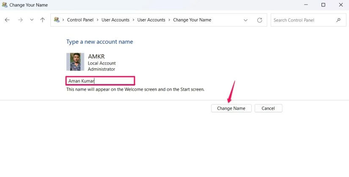The width and height of the screenshot is (349, 177).
Task: Go up one level with Up arrow
Action: (42, 20)
